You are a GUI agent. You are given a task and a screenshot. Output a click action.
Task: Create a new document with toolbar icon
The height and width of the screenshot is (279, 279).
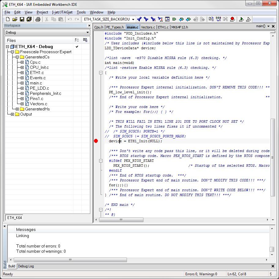(8, 19)
